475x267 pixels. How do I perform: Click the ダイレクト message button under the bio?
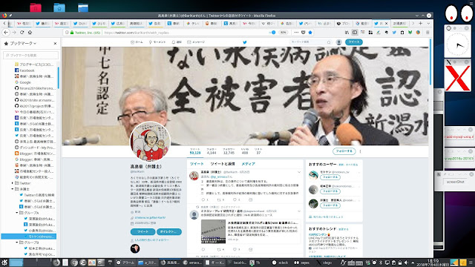[169, 231]
